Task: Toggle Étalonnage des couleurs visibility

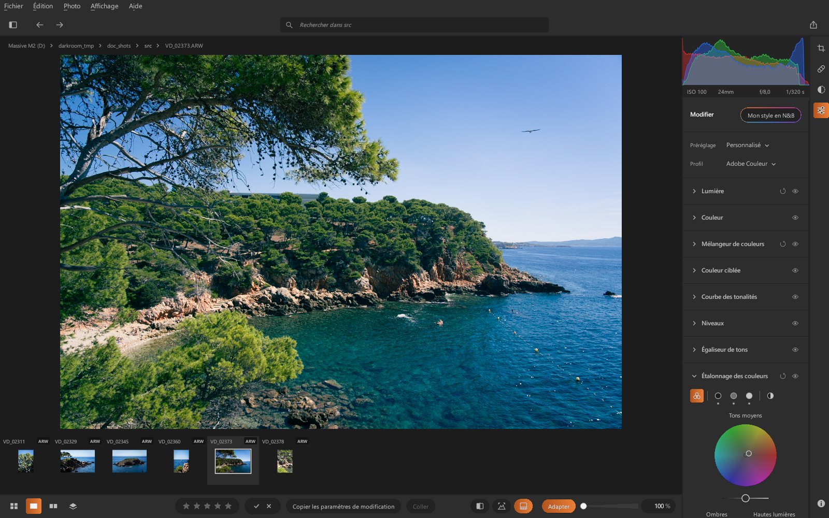Action: (795, 376)
